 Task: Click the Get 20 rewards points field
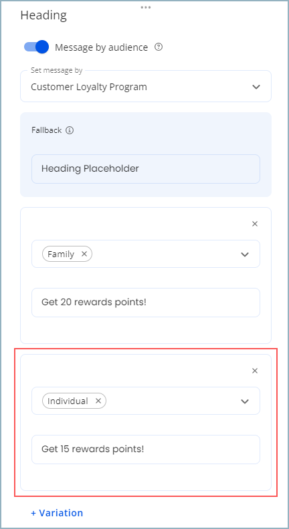point(146,303)
